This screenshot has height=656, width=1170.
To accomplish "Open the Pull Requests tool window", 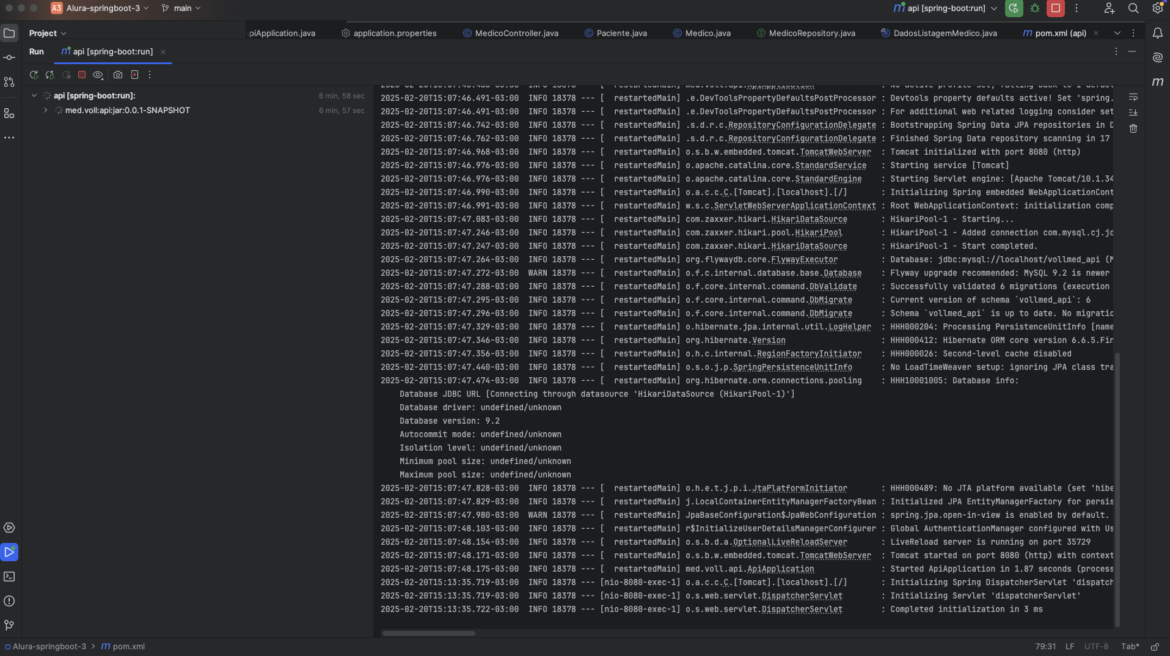I will (x=9, y=82).
